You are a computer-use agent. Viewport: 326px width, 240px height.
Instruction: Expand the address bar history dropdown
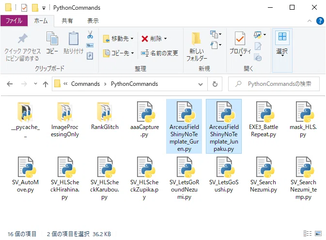201,84
